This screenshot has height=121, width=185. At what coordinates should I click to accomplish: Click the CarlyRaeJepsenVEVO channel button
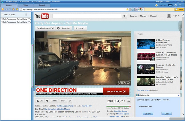[46, 28]
